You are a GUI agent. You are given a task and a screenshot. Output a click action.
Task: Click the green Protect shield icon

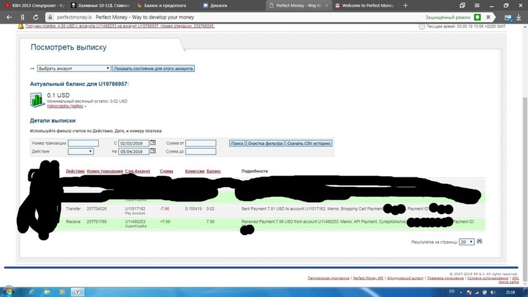pyautogui.click(x=477, y=17)
